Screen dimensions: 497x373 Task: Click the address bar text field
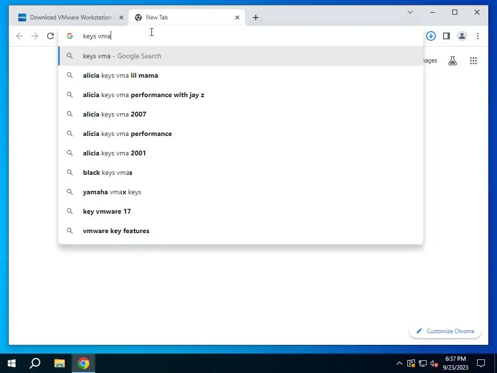(241, 36)
